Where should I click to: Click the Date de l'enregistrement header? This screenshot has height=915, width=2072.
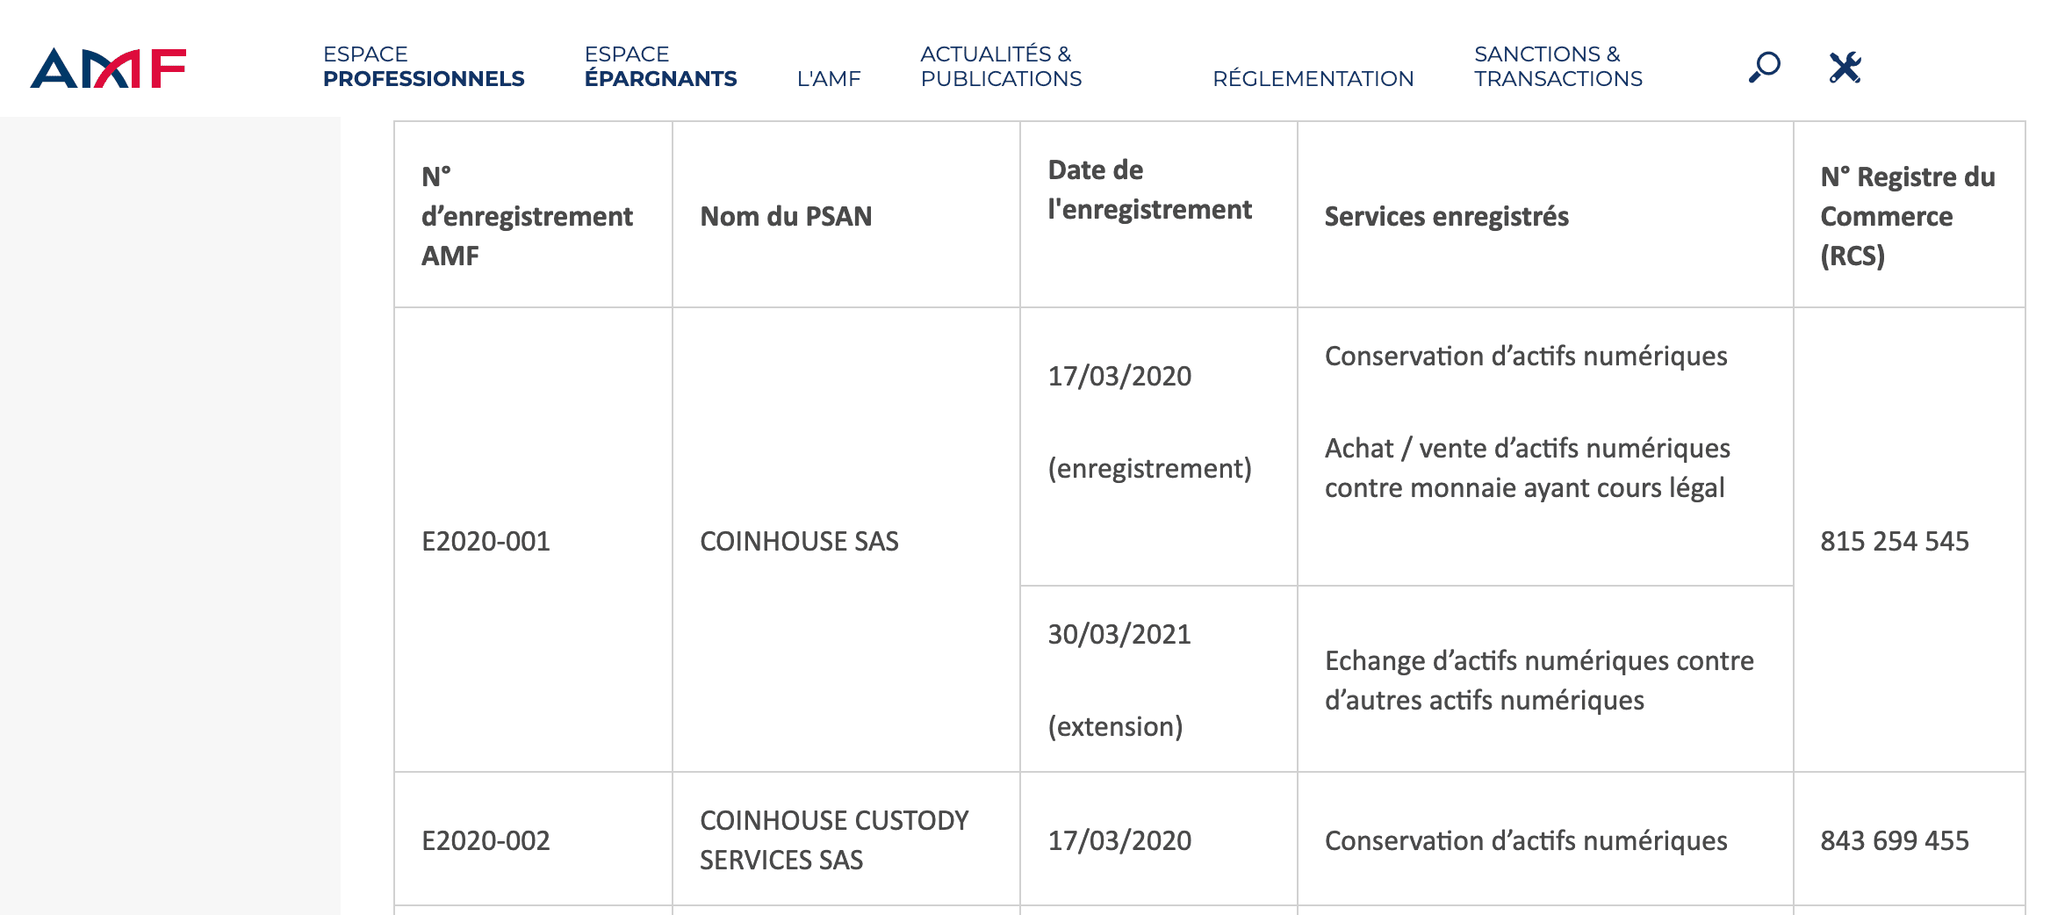point(1149,190)
